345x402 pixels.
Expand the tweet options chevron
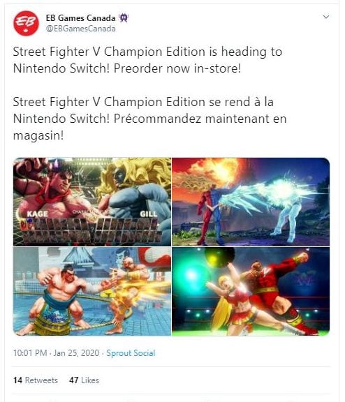tap(325, 17)
